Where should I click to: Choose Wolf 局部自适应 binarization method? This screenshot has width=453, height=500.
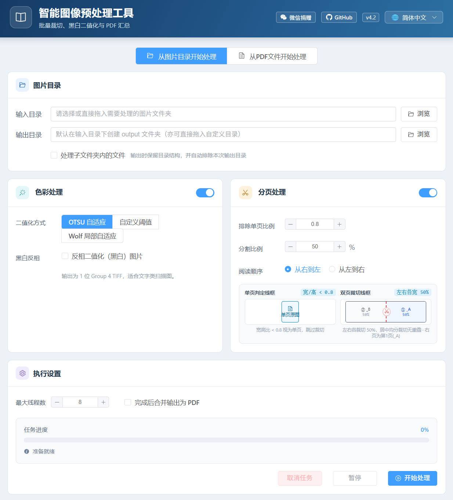[92, 236]
